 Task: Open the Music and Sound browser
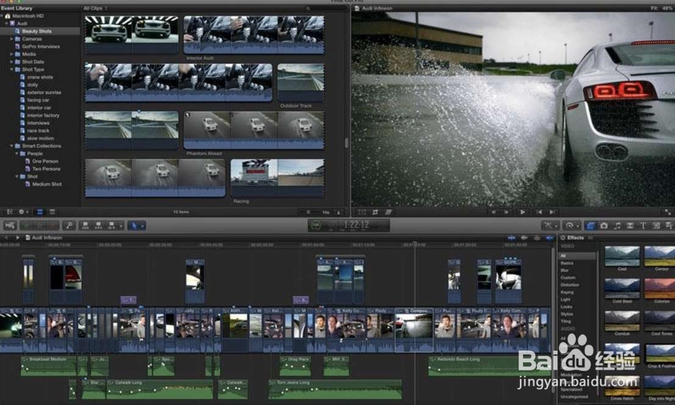[x=618, y=225]
